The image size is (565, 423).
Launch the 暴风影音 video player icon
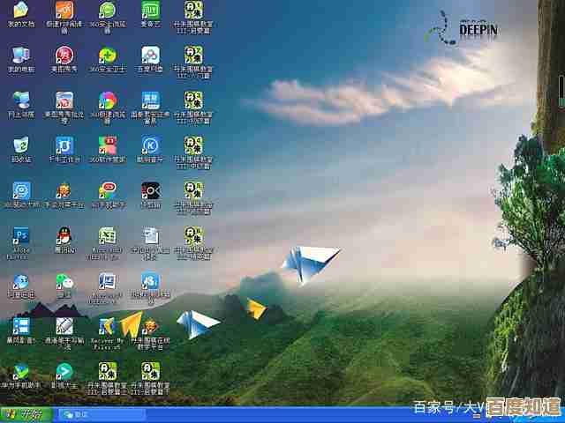(20, 326)
